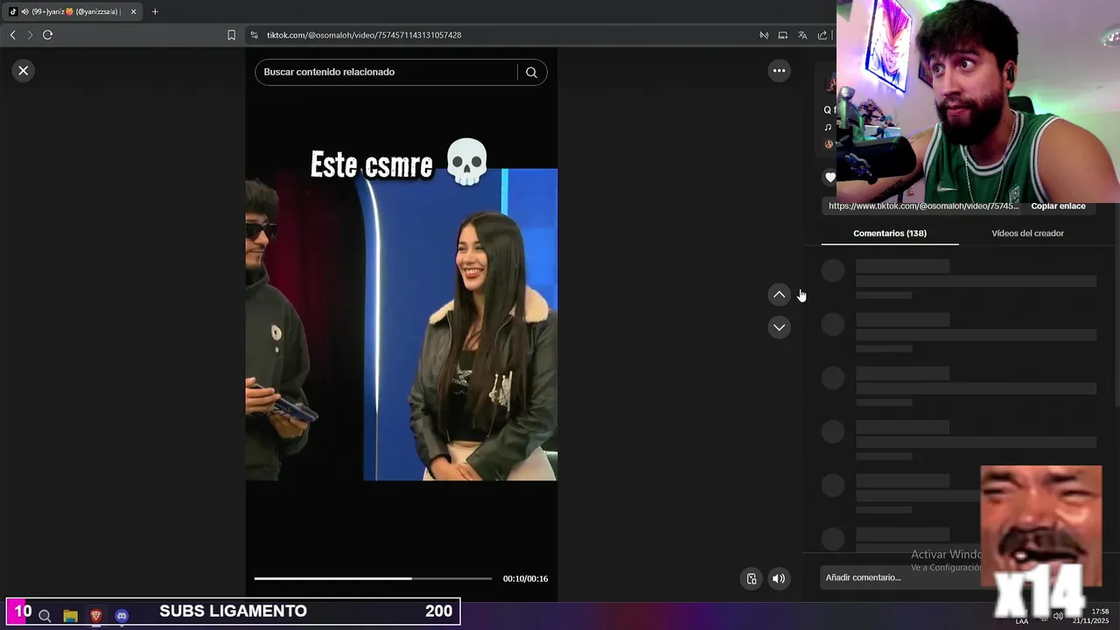Click the cast/screen icon in browser toolbar
Viewport: 1120px width, 630px height.
point(783,35)
